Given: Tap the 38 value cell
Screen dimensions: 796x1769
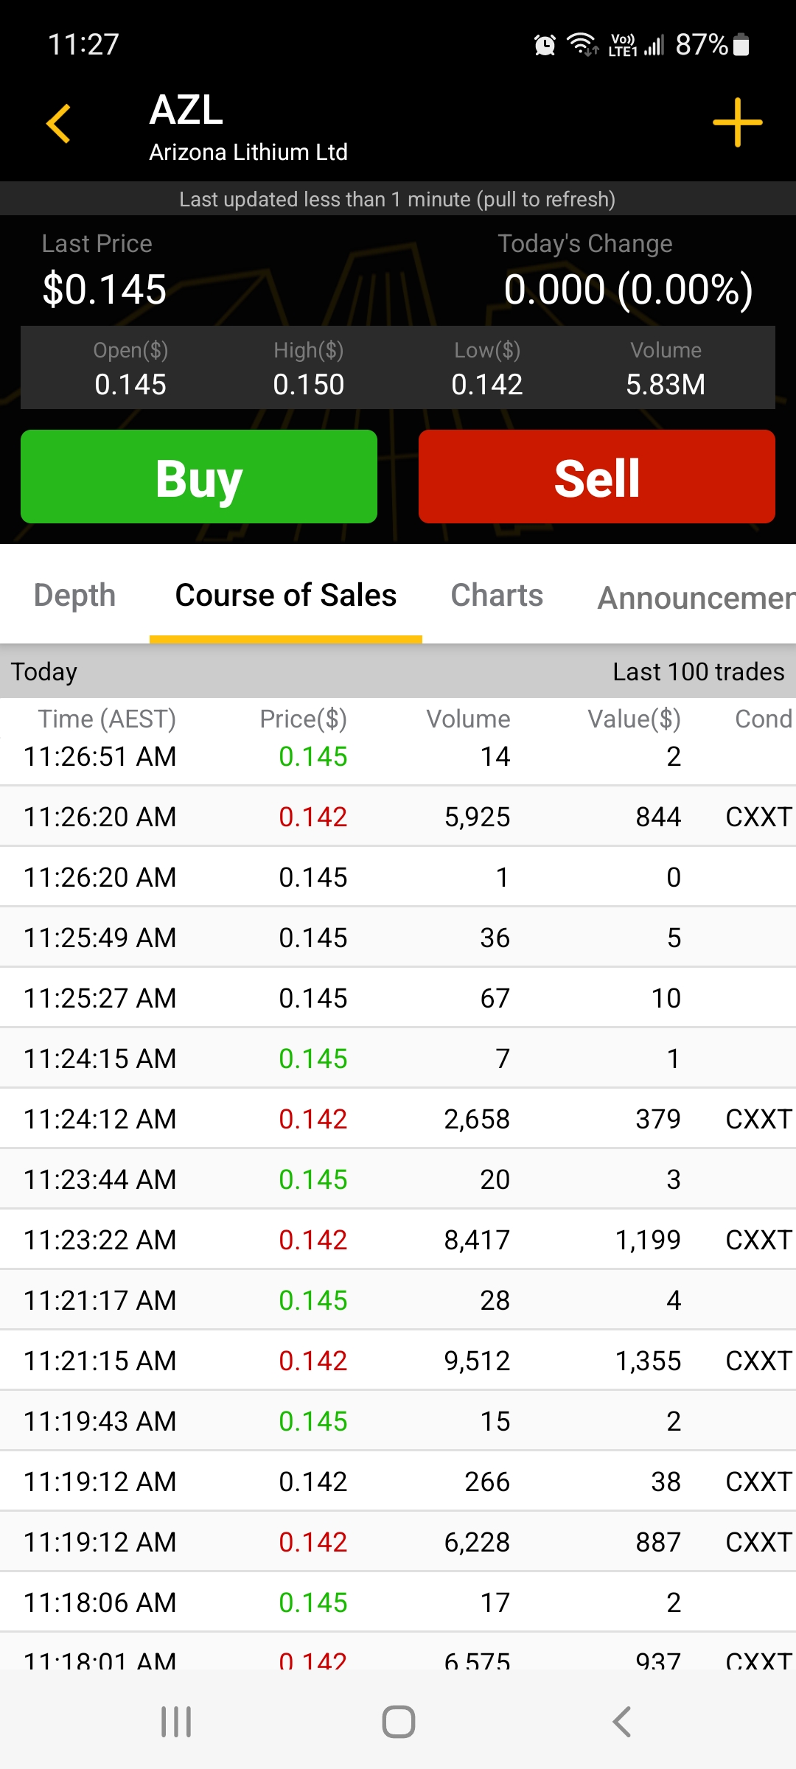Looking at the screenshot, I should pos(666,1482).
